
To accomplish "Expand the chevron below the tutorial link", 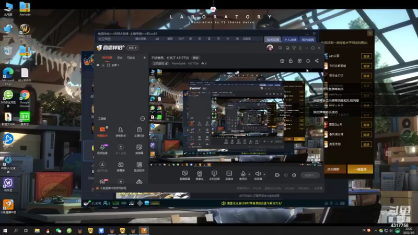I will pos(98,194).
